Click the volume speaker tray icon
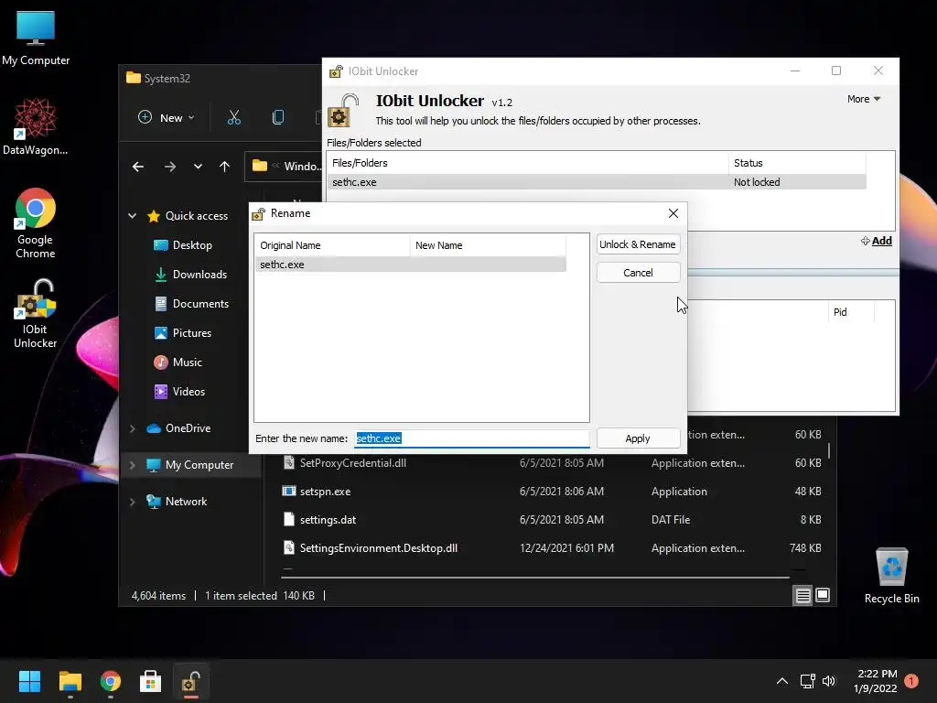 [829, 681]
